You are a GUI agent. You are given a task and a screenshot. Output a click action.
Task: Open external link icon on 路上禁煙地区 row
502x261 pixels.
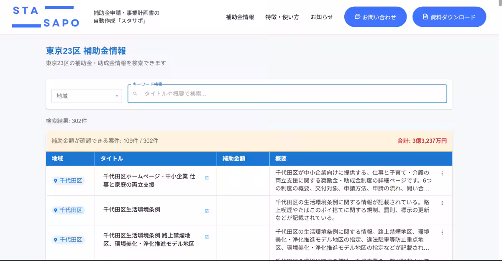tap(206, 236)
